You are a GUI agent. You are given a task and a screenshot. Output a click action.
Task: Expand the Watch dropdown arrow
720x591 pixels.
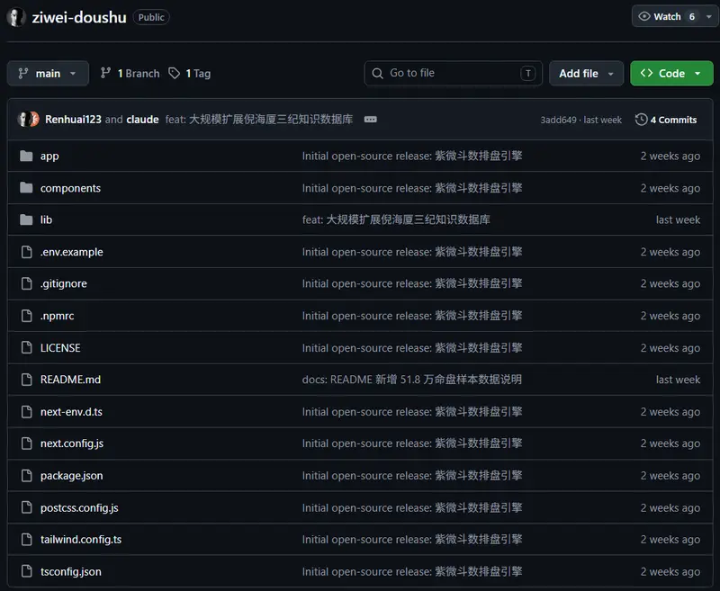pos(709,16)
